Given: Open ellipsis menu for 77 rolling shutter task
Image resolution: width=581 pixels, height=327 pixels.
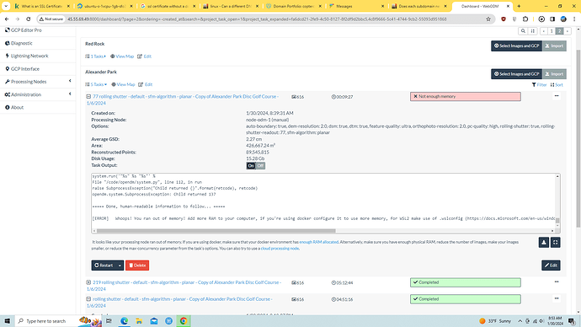Looking at the screenshot, I should click(557, 96).
